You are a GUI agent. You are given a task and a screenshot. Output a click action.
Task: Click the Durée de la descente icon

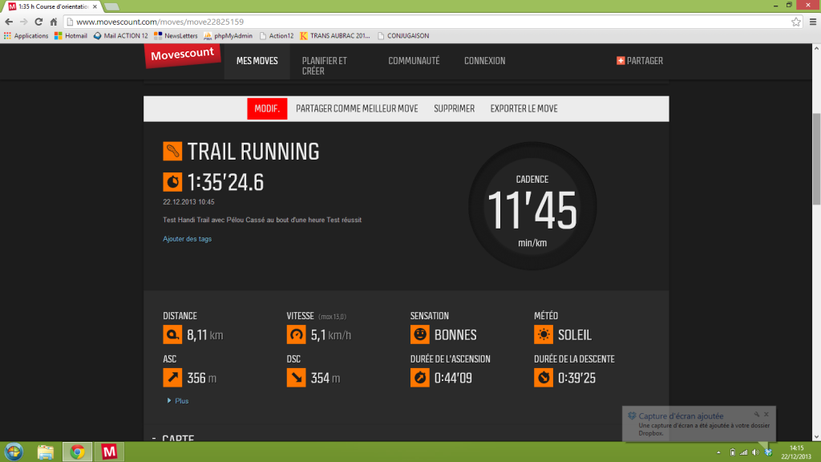tap(544, 378)
